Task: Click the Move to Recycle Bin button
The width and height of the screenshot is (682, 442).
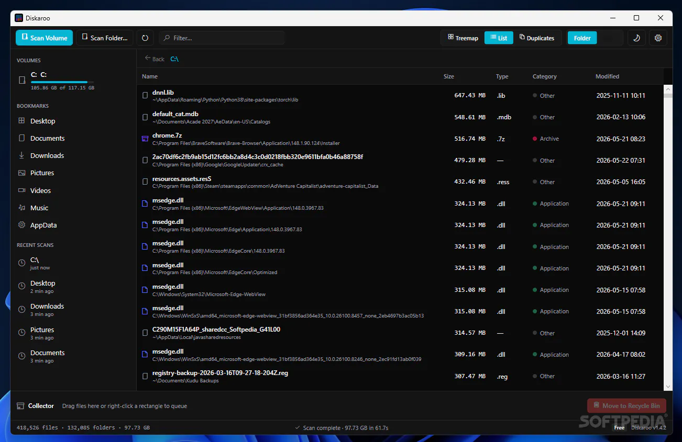Action: [x=626, y=406]
